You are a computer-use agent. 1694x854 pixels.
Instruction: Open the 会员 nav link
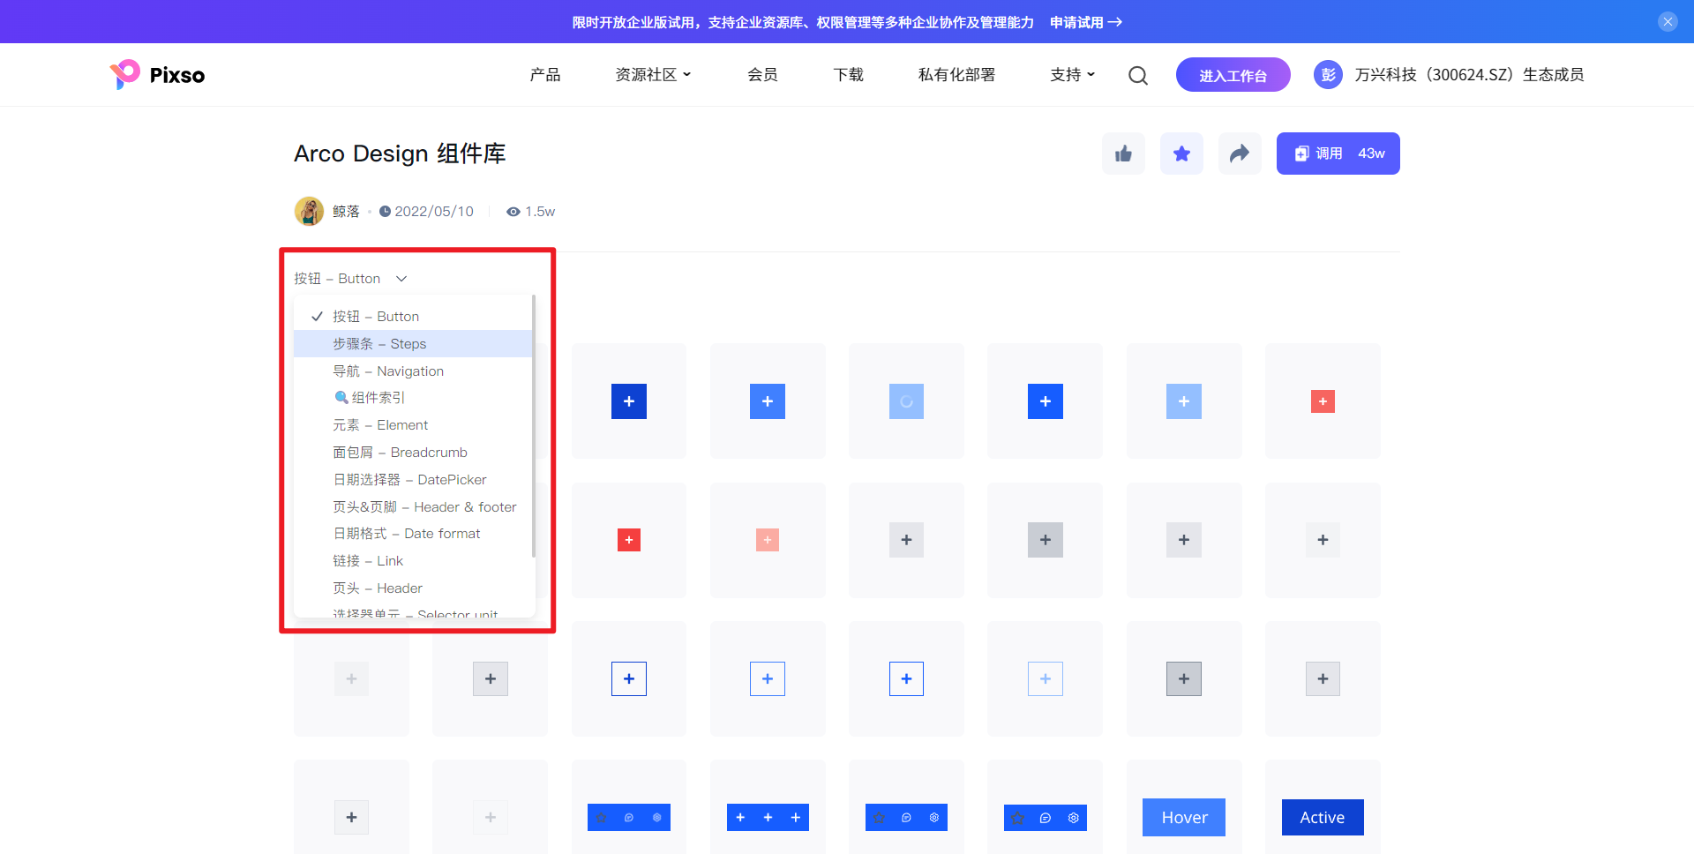pyautogui.click(x=762, y=75)
